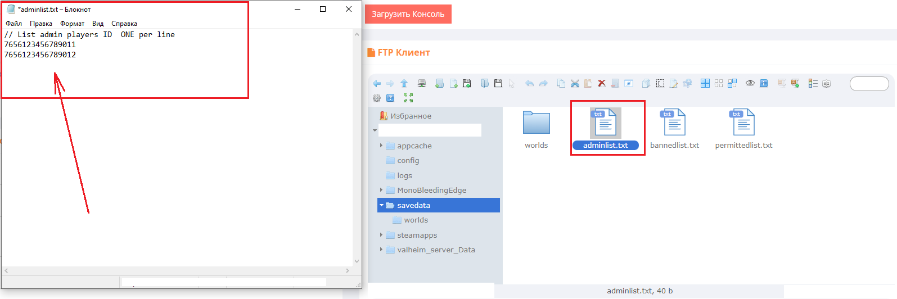This screenshot has width=897, height=299.
Task: Select the permittedlist.txt file
Action: coord(743,130)
